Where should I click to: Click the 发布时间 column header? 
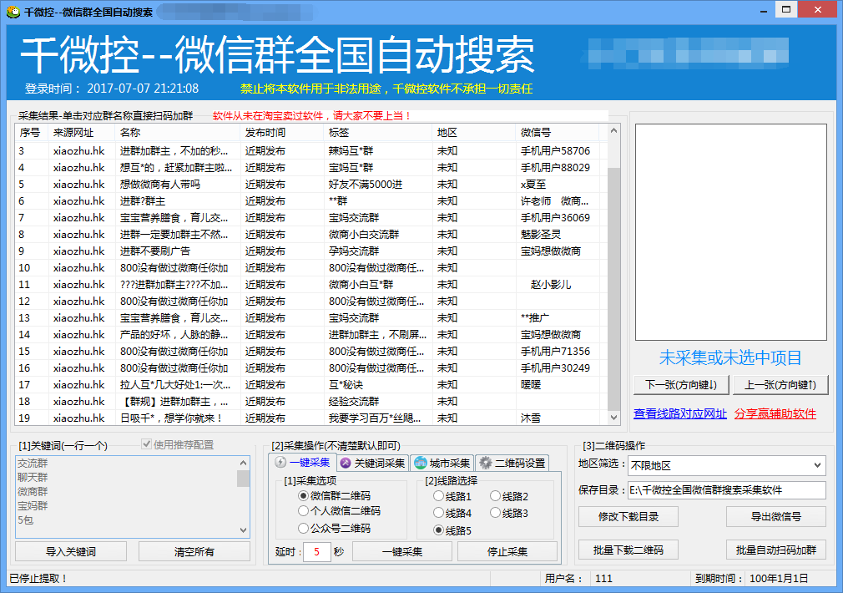[282, 132]
